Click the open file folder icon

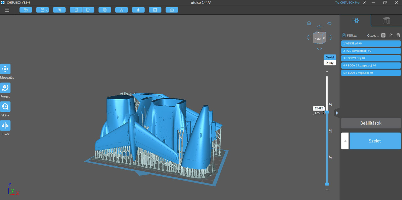click(x=26, y=10)
